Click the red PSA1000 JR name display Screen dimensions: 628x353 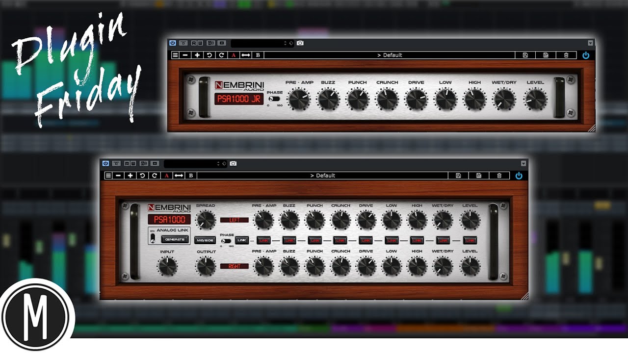coord(239,99)
